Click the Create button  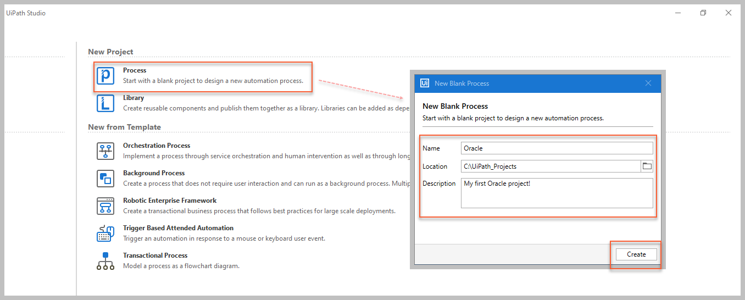tap(636, 254)
